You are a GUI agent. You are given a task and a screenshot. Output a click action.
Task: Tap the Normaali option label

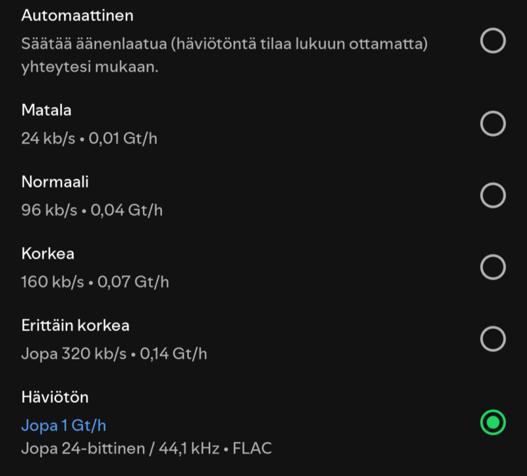(x=55, y=182)
